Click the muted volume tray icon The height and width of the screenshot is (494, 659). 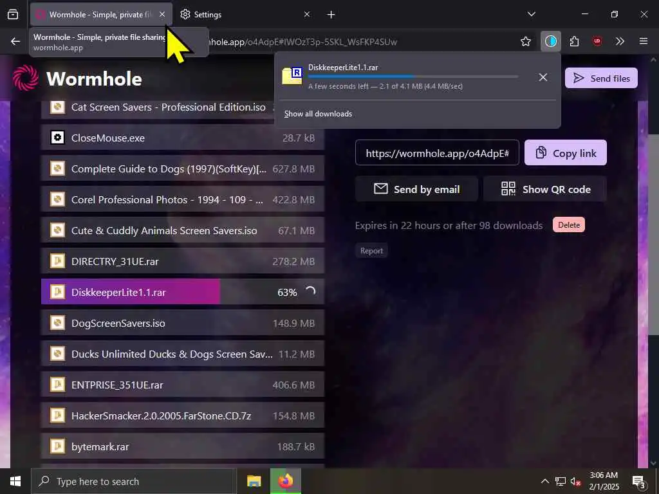[x=576, y=481]
